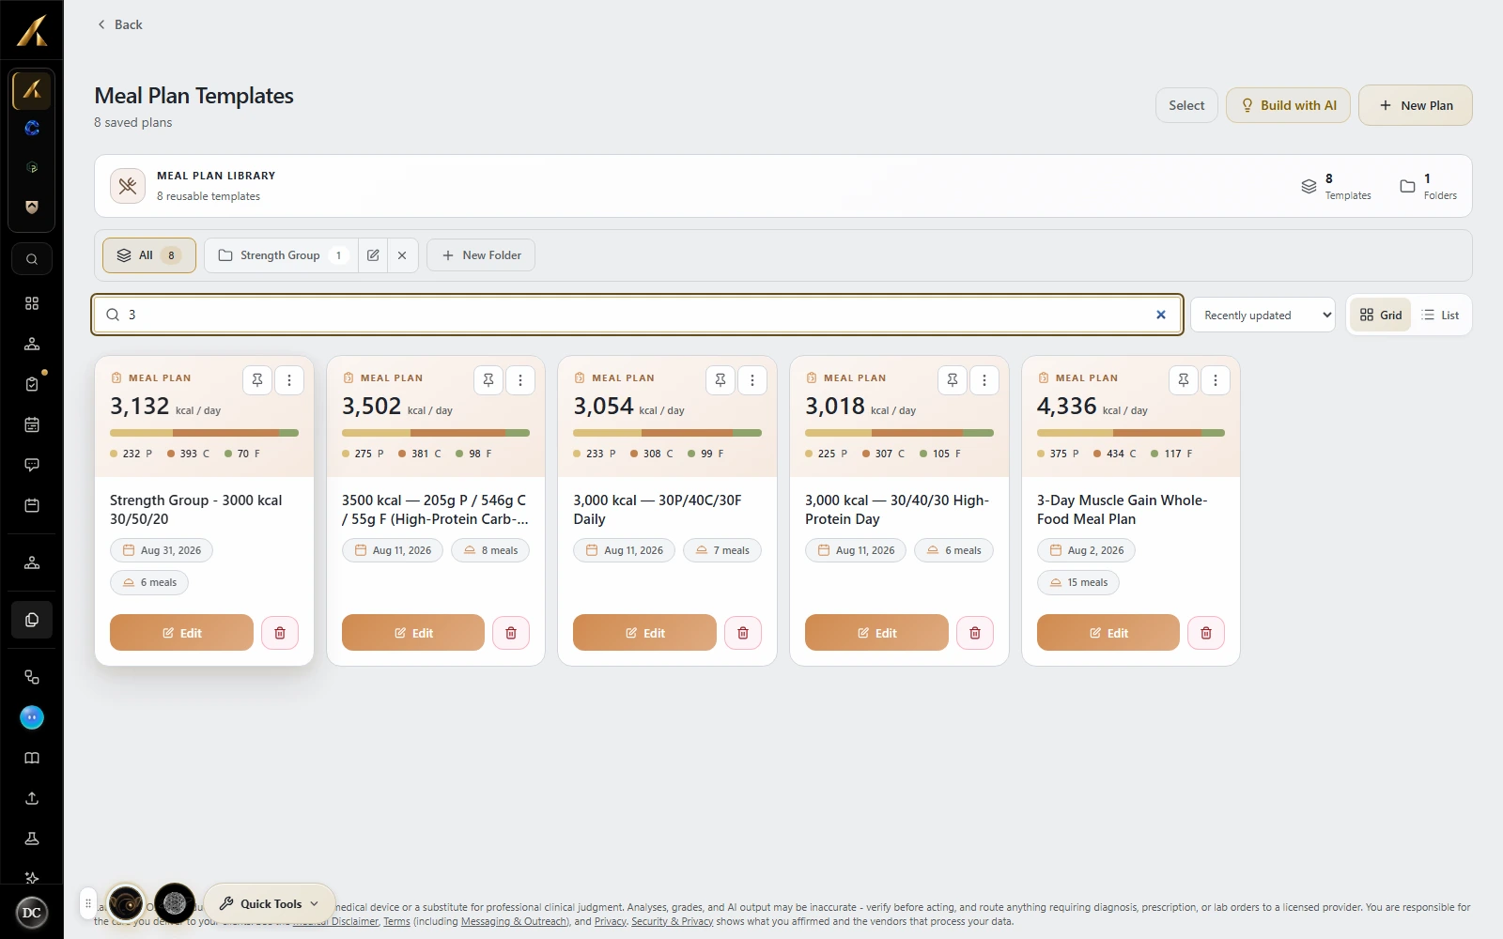1503x939 pixels.
Task: Focus the template search input field
Action: pyautogui.click(x=637, y=315)
